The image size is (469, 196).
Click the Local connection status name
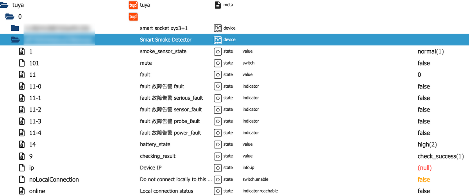pos(166,191)
